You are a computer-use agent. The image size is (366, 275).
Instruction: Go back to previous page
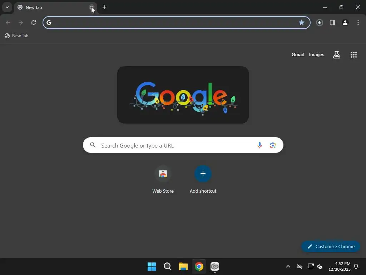(8, 23)
